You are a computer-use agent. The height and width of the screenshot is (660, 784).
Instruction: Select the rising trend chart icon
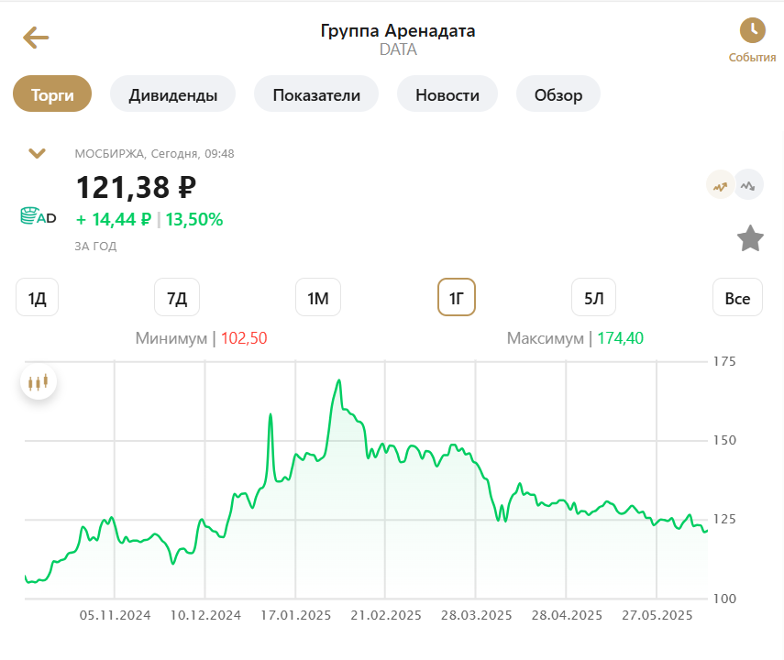point(720,186)
